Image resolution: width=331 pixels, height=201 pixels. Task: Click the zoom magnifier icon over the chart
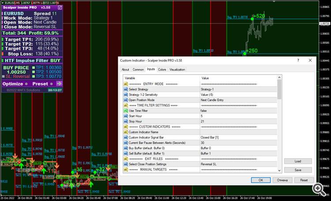click(x=319, y=190)
